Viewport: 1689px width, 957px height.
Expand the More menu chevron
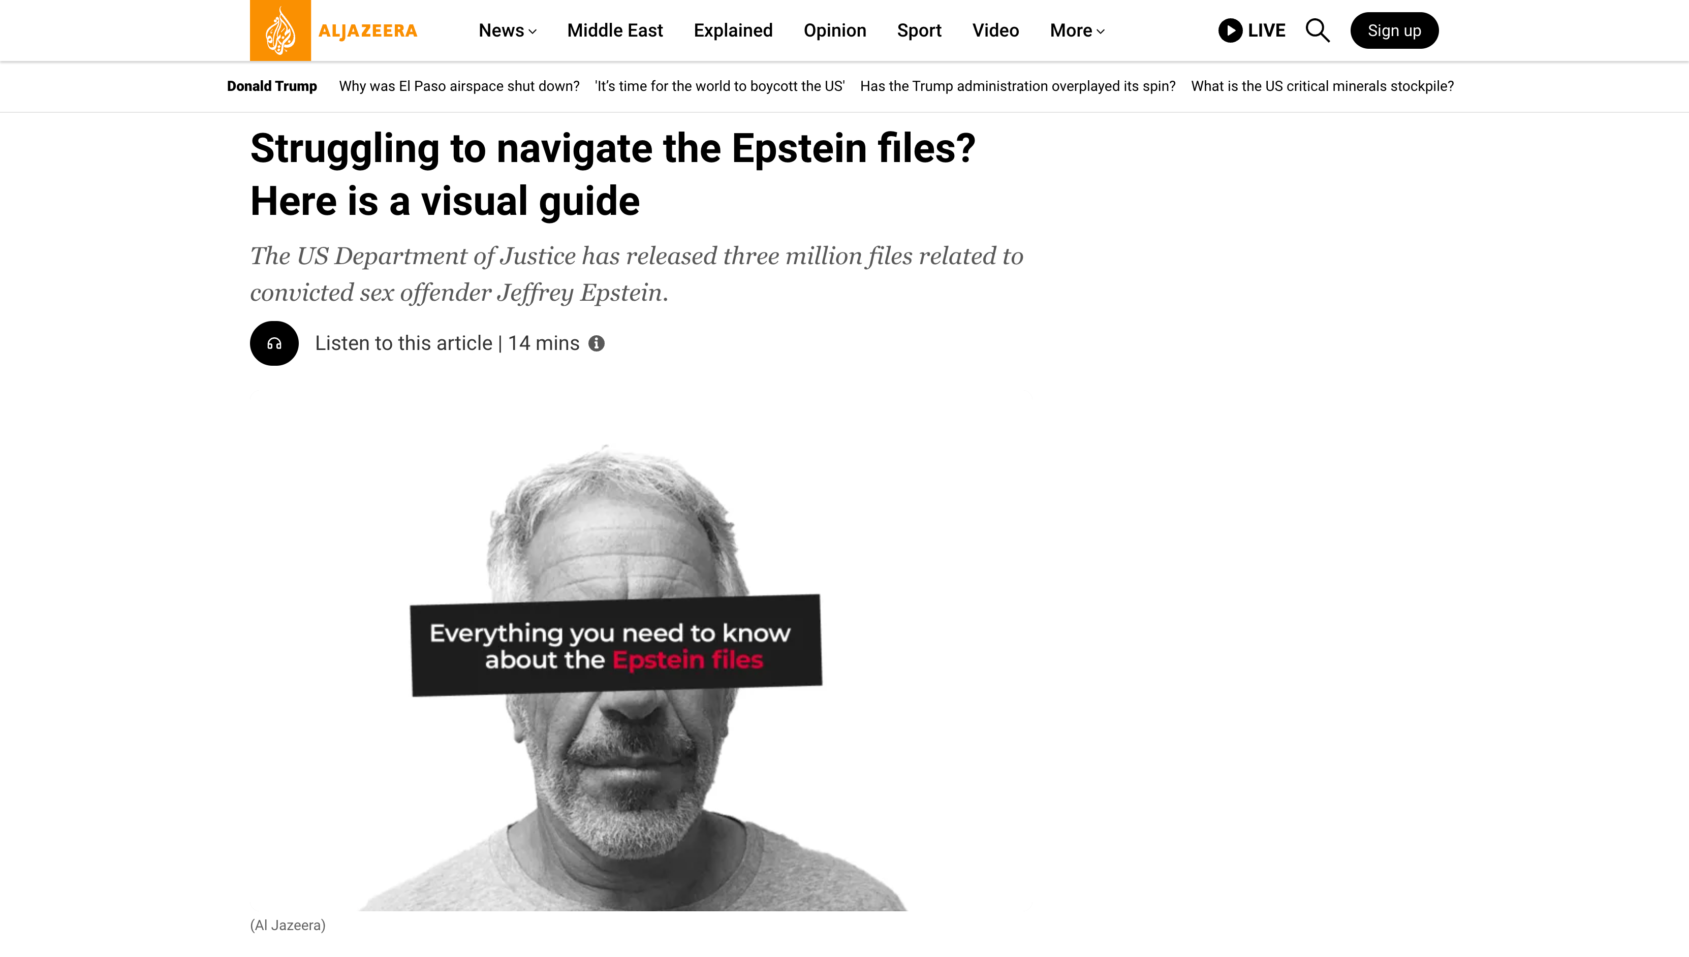(1101, 31)
